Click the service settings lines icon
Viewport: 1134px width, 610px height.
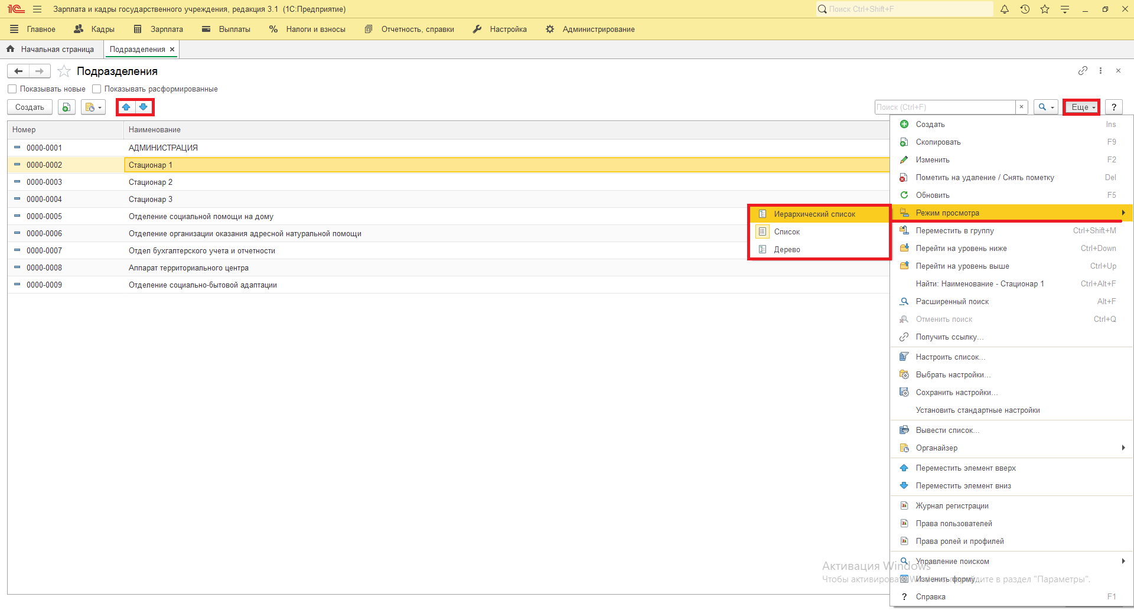click(x=1065, y=9)
